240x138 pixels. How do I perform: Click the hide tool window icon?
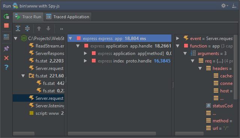point(234,6)
